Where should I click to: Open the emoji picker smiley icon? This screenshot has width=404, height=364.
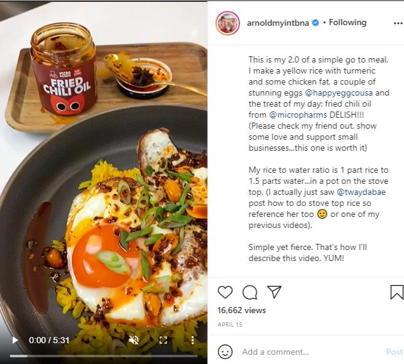pyautogui.click(x=225, y=352)
